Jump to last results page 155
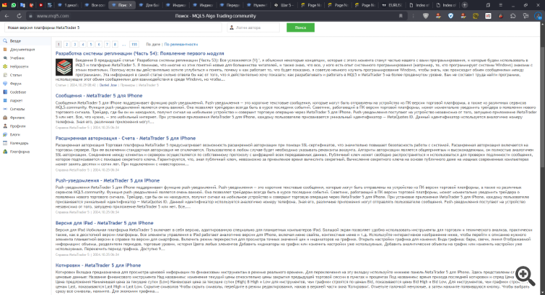The image size is (545, 295). pos(134,44)
